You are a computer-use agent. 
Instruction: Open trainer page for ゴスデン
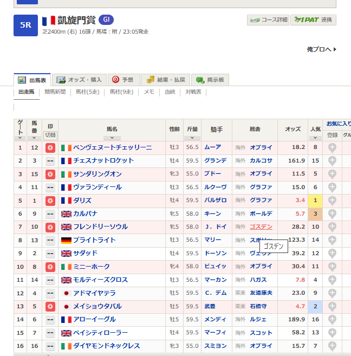pyautogui.click(x=261, y=227)
